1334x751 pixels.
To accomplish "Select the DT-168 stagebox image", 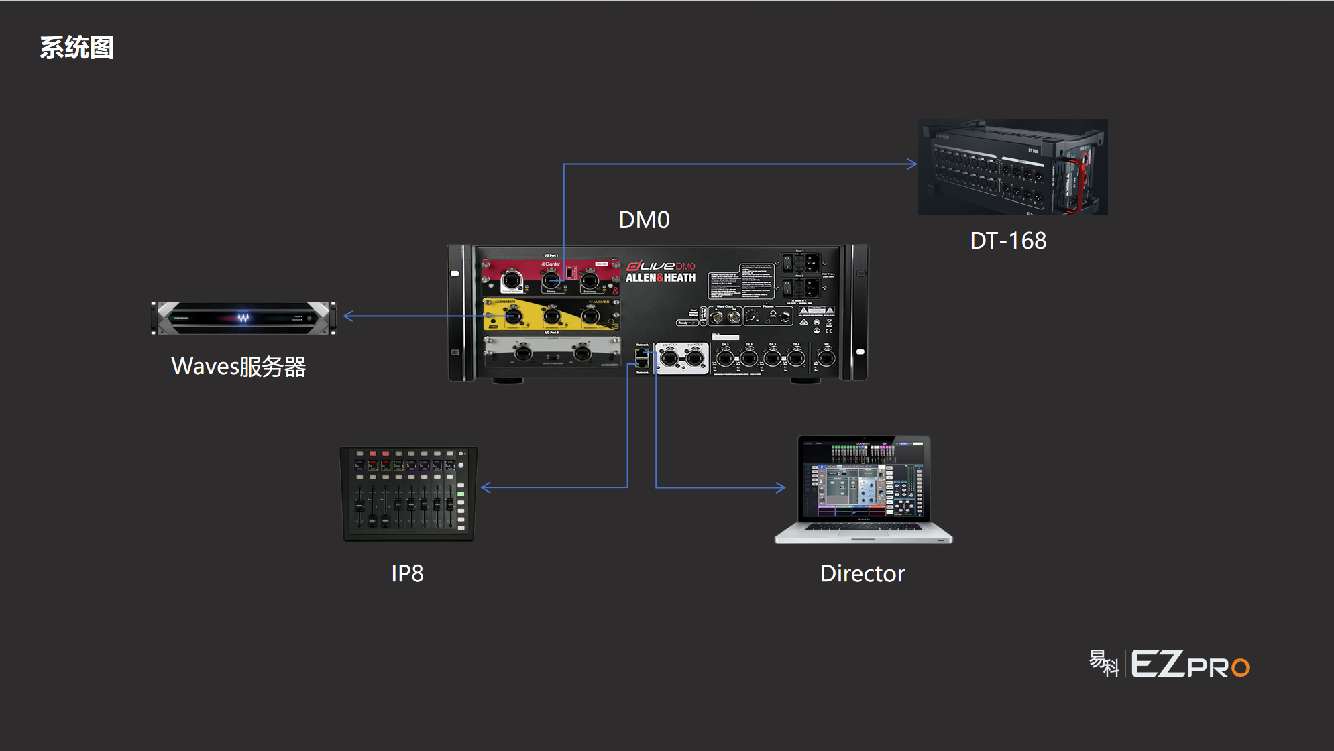I will [x=1012, y=167].
